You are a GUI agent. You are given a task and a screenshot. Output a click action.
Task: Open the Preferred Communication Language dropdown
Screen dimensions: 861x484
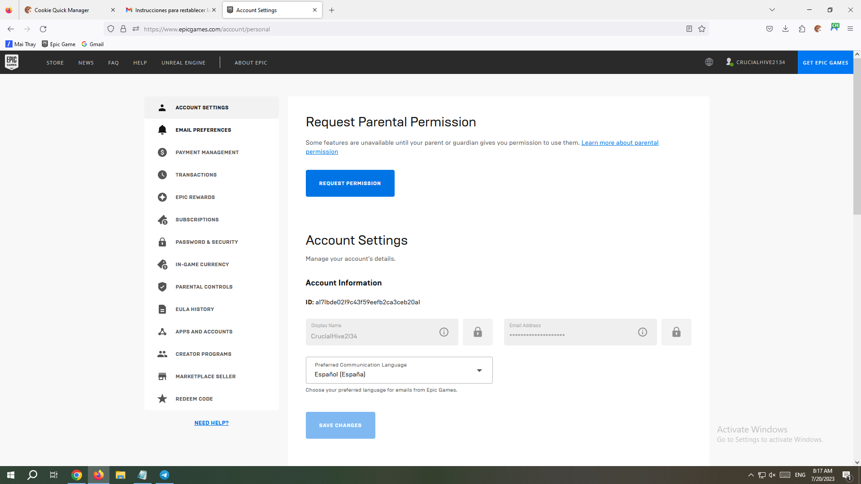click(x=399, y=370)
